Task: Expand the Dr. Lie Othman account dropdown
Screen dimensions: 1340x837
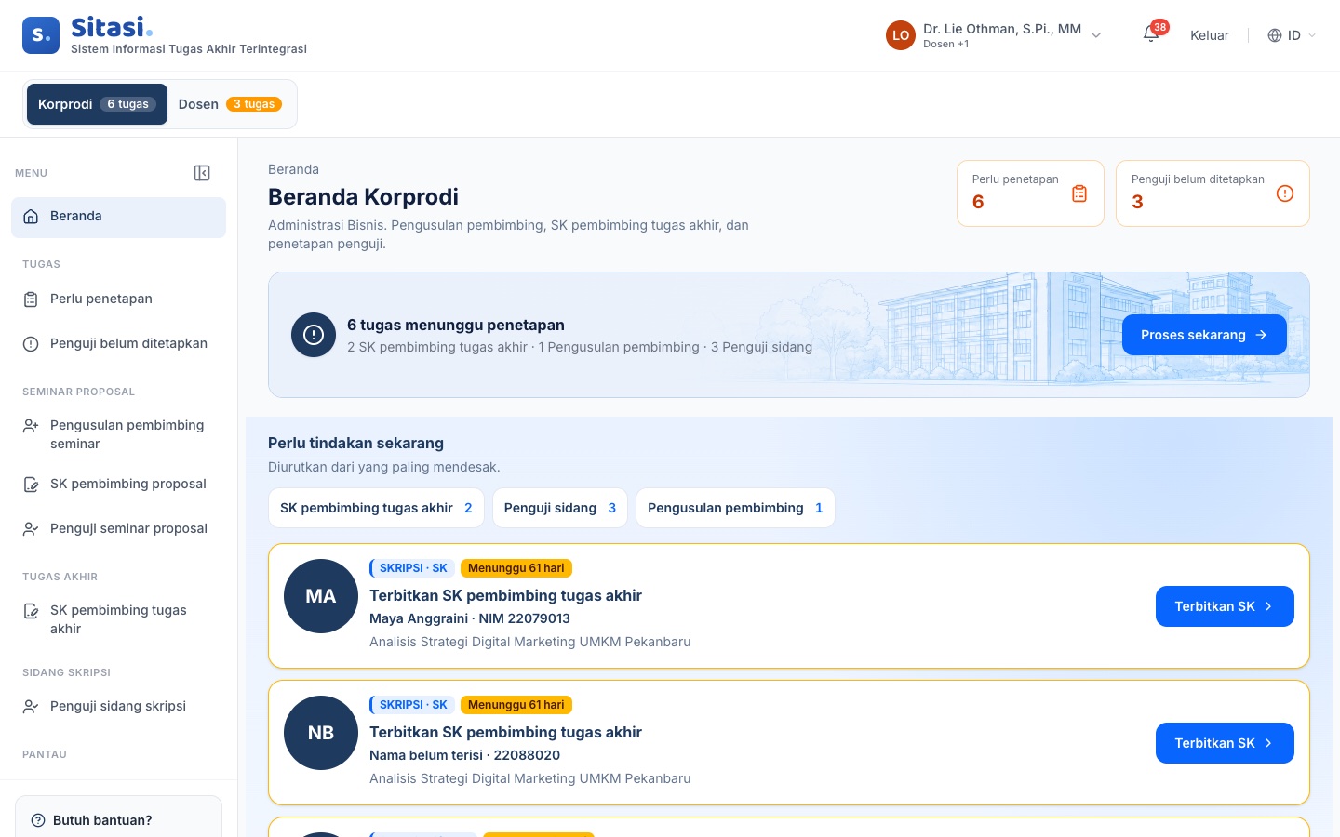Action: (x=994, y=35)
